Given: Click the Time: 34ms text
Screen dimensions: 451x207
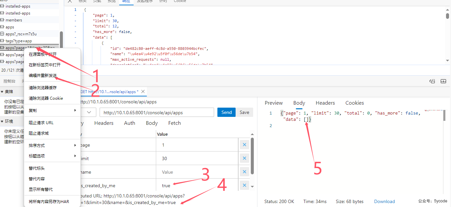Looking at the screenshot, I should coord(315,201).
